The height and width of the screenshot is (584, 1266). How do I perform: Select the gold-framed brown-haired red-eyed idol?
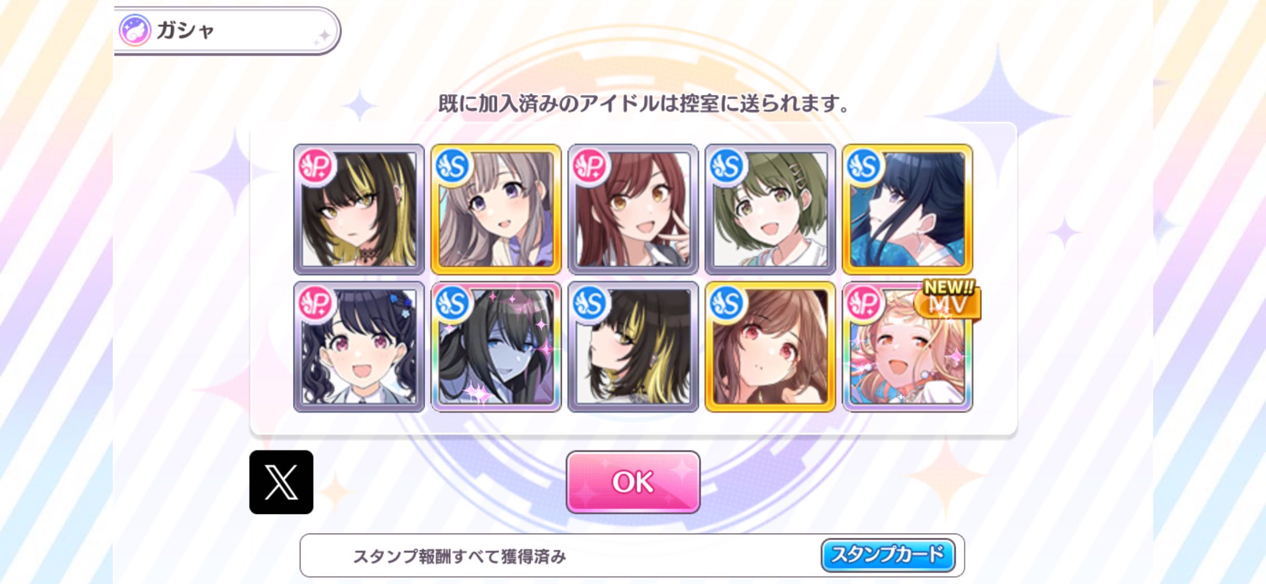[770, 347]
